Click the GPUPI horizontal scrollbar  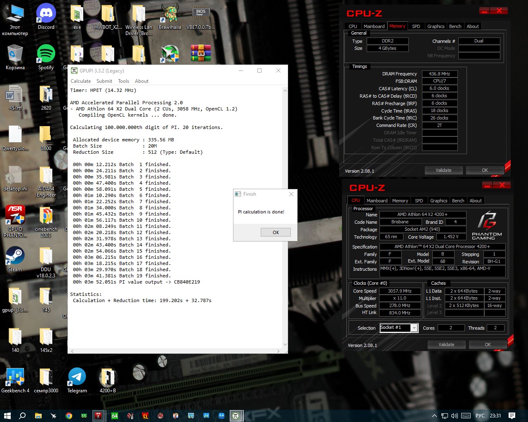175,351
